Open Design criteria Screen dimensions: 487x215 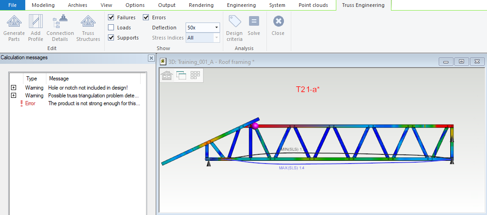(234, 28)
